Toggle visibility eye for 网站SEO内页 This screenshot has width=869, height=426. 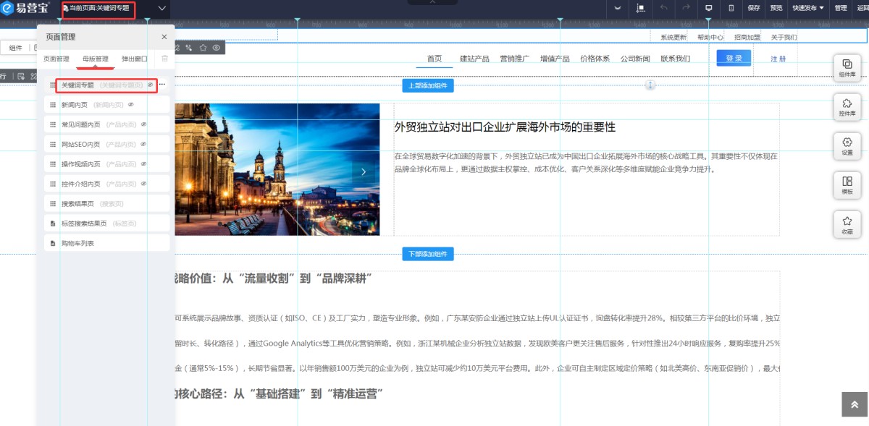point(143,144)
